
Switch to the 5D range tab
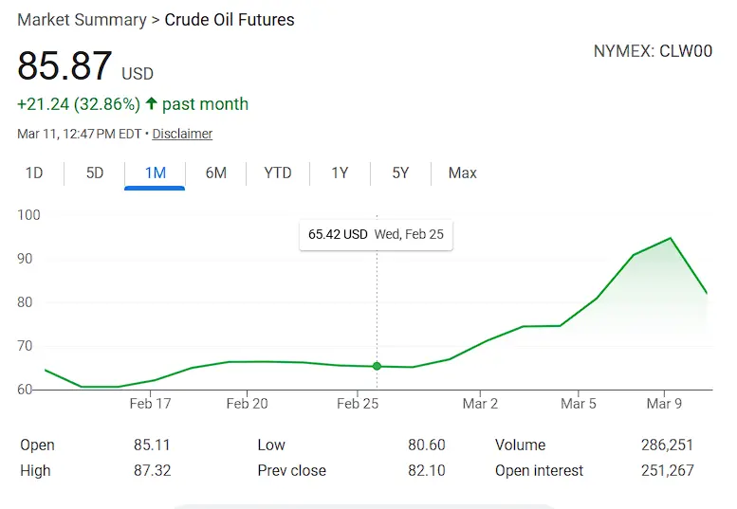click(x=95, y=173)
